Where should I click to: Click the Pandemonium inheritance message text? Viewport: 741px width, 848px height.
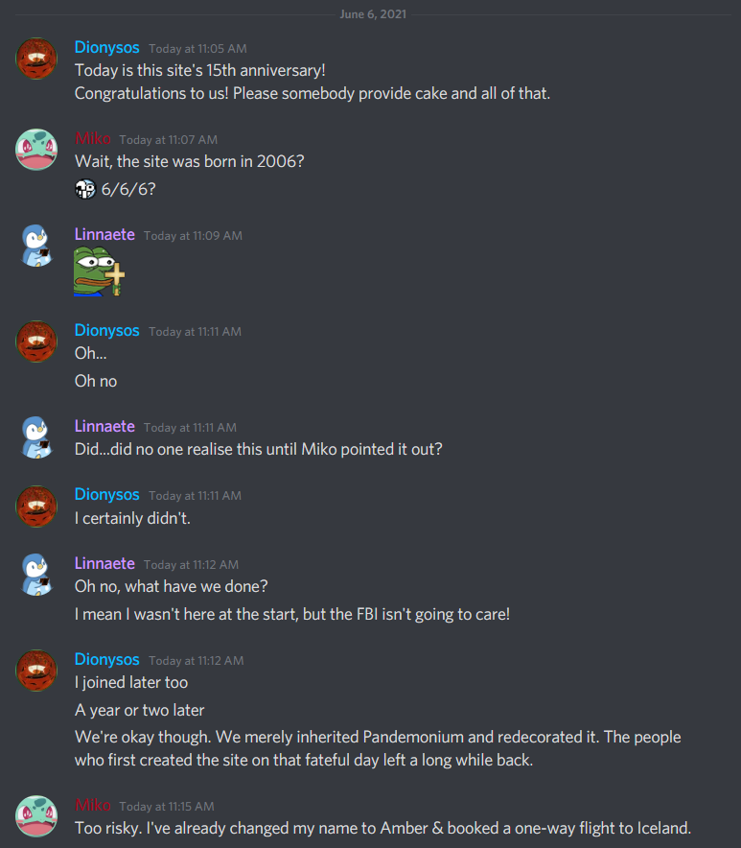378,748
